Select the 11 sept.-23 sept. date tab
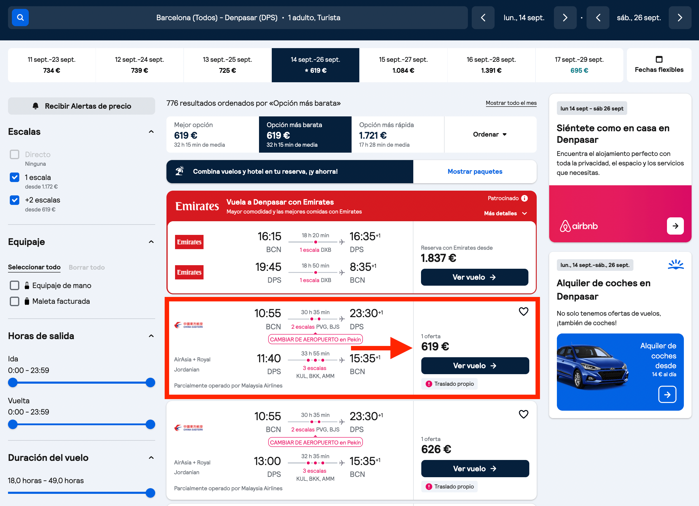The height and width of the screenshot is (506, 699). 51,65
